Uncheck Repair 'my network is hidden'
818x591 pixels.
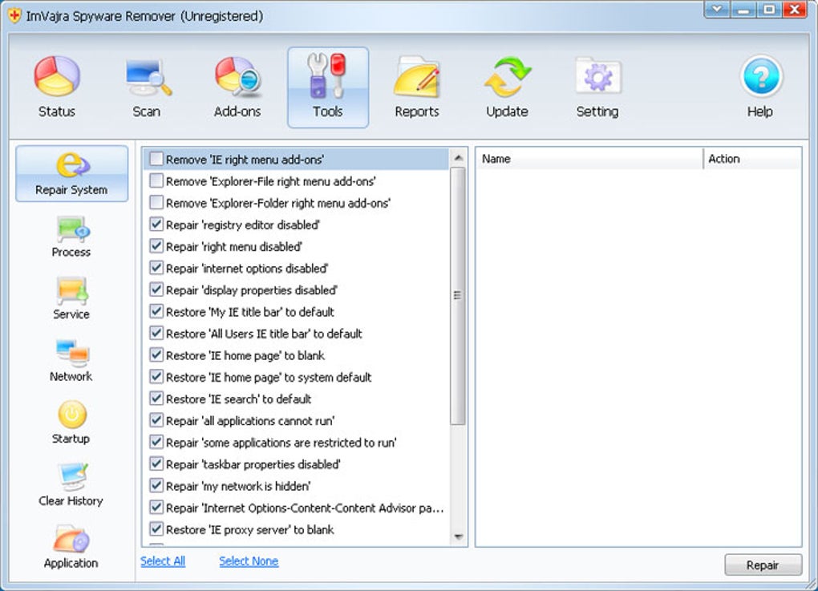(x=156, y=486)
